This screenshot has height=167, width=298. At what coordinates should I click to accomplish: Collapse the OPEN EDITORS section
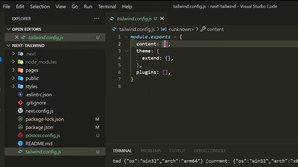(x=8, y=29)
